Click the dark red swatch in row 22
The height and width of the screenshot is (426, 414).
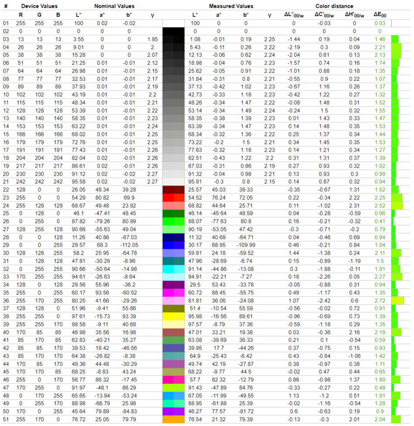pyautogui.click(x=174, y=190)
